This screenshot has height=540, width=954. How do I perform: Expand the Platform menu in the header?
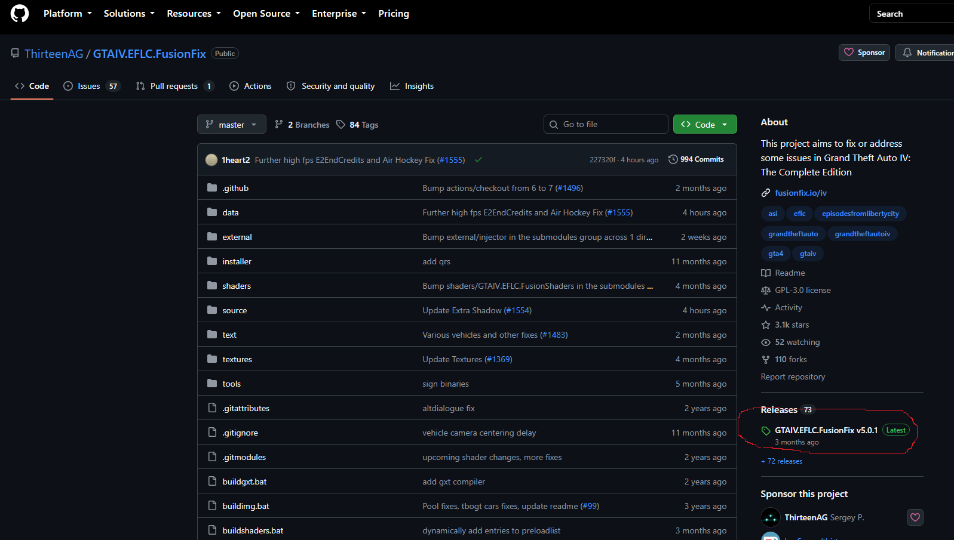click(x=68, y=13)
